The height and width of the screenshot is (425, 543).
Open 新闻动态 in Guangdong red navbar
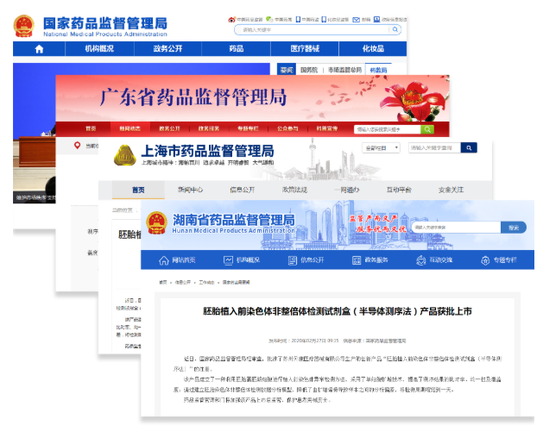129,128
